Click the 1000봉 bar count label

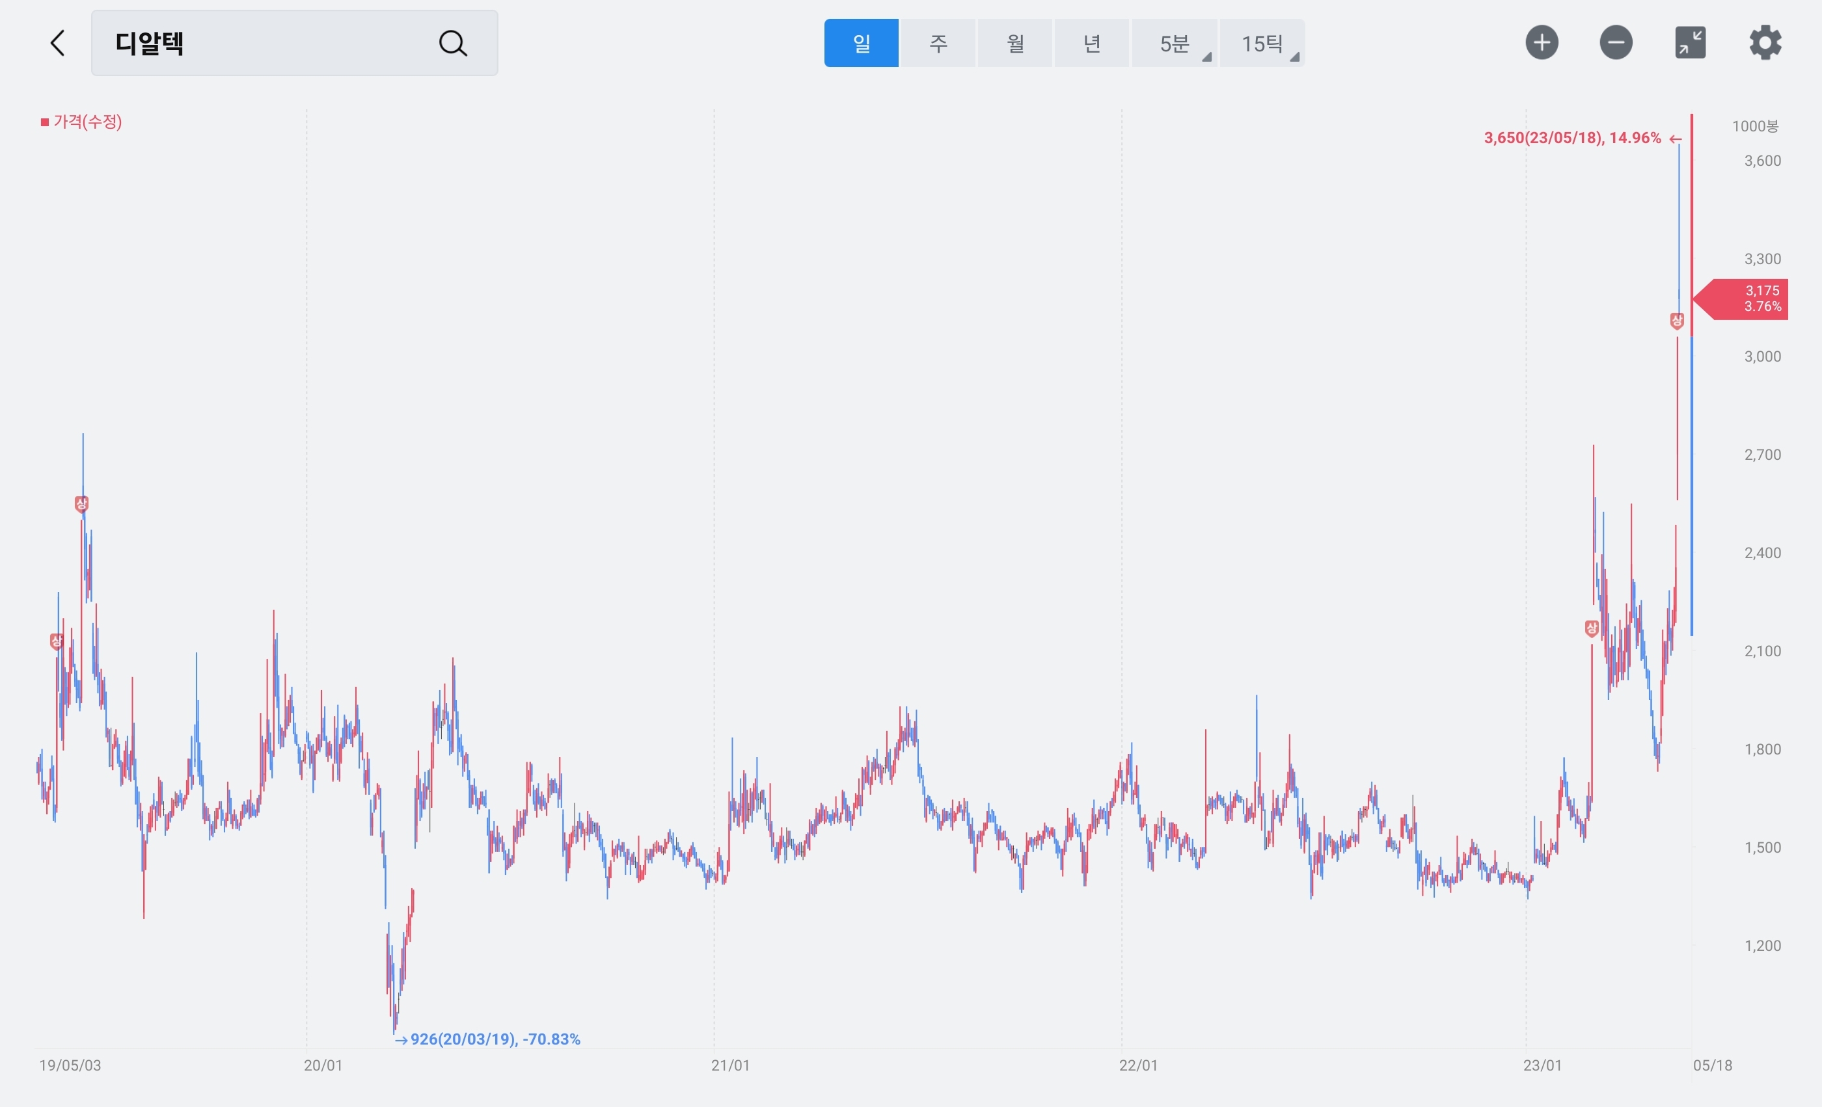(1755, 126)
